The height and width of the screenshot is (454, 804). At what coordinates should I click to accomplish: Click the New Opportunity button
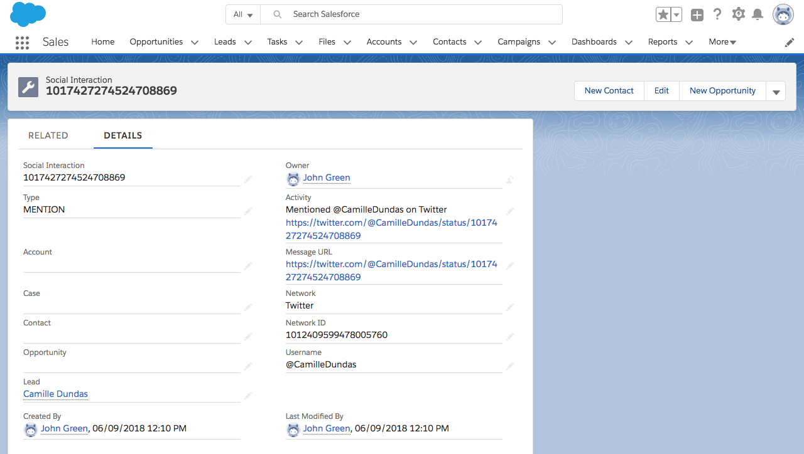coord(722,91)
